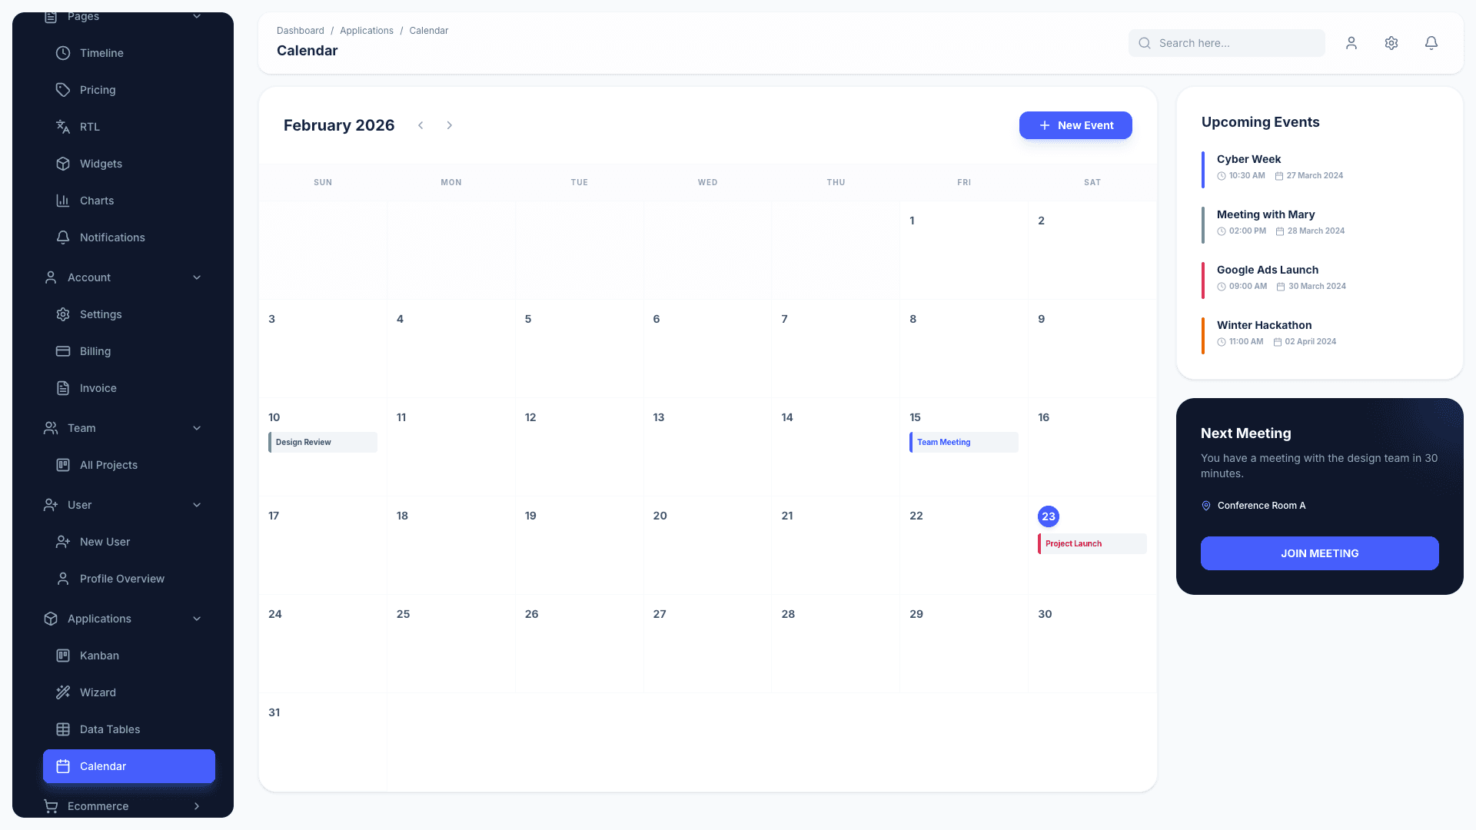This screenshot has height=830, width=1476.
Task: Switch to the Calendar sidebar item
Action: click(x=102, y=766)
